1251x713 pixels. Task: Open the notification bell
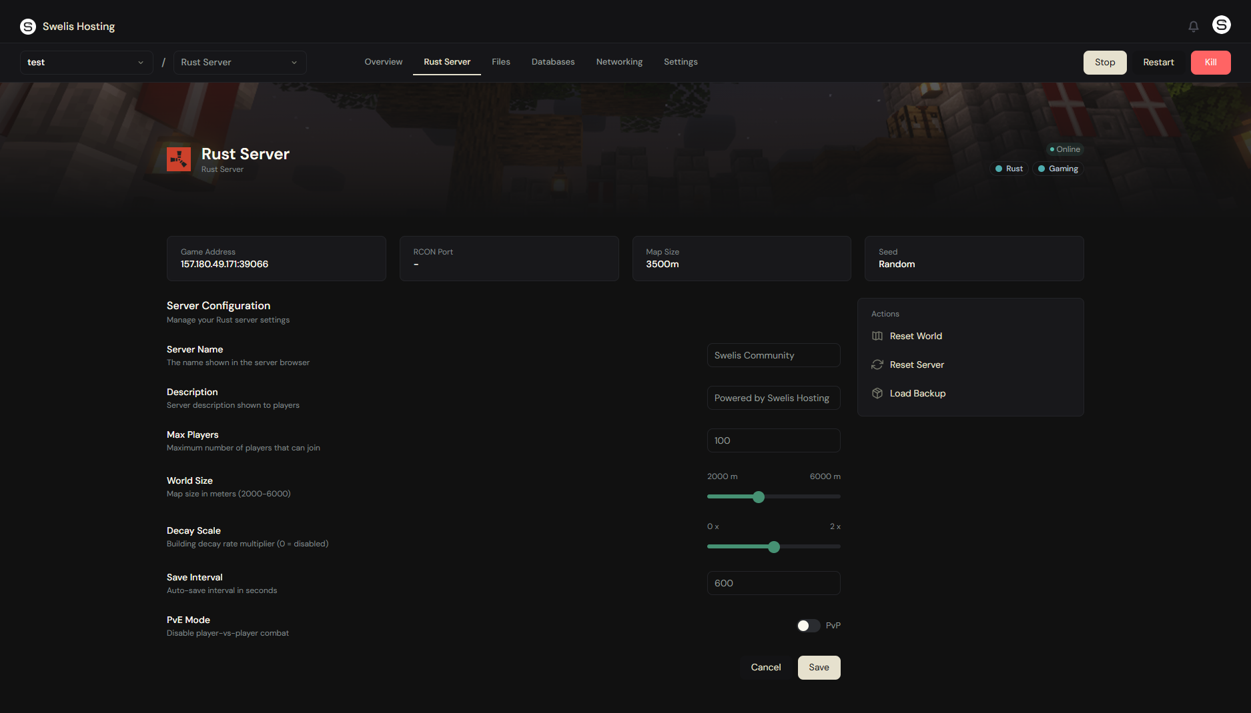1193,25
